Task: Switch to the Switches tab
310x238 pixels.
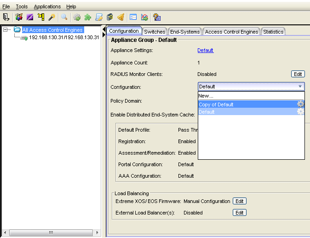Action: click(155, 32)
